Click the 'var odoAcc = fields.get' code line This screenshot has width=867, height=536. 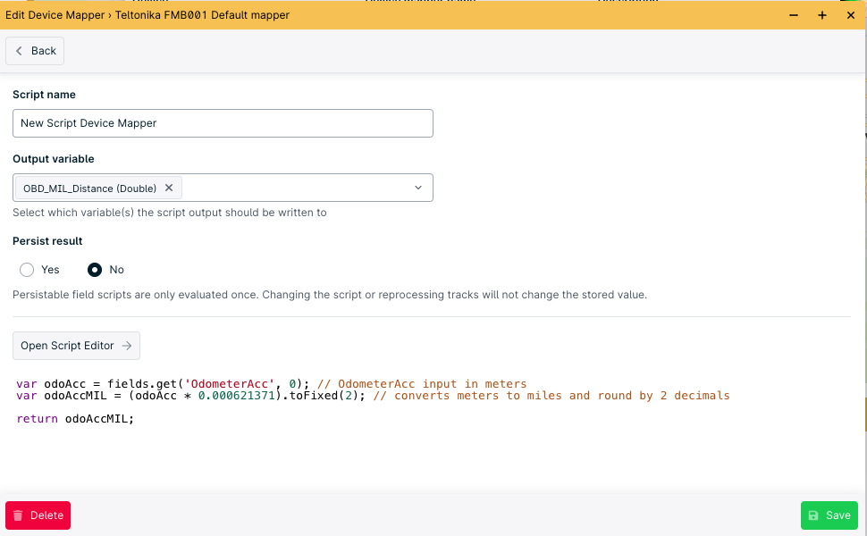(x=272, y=383)
